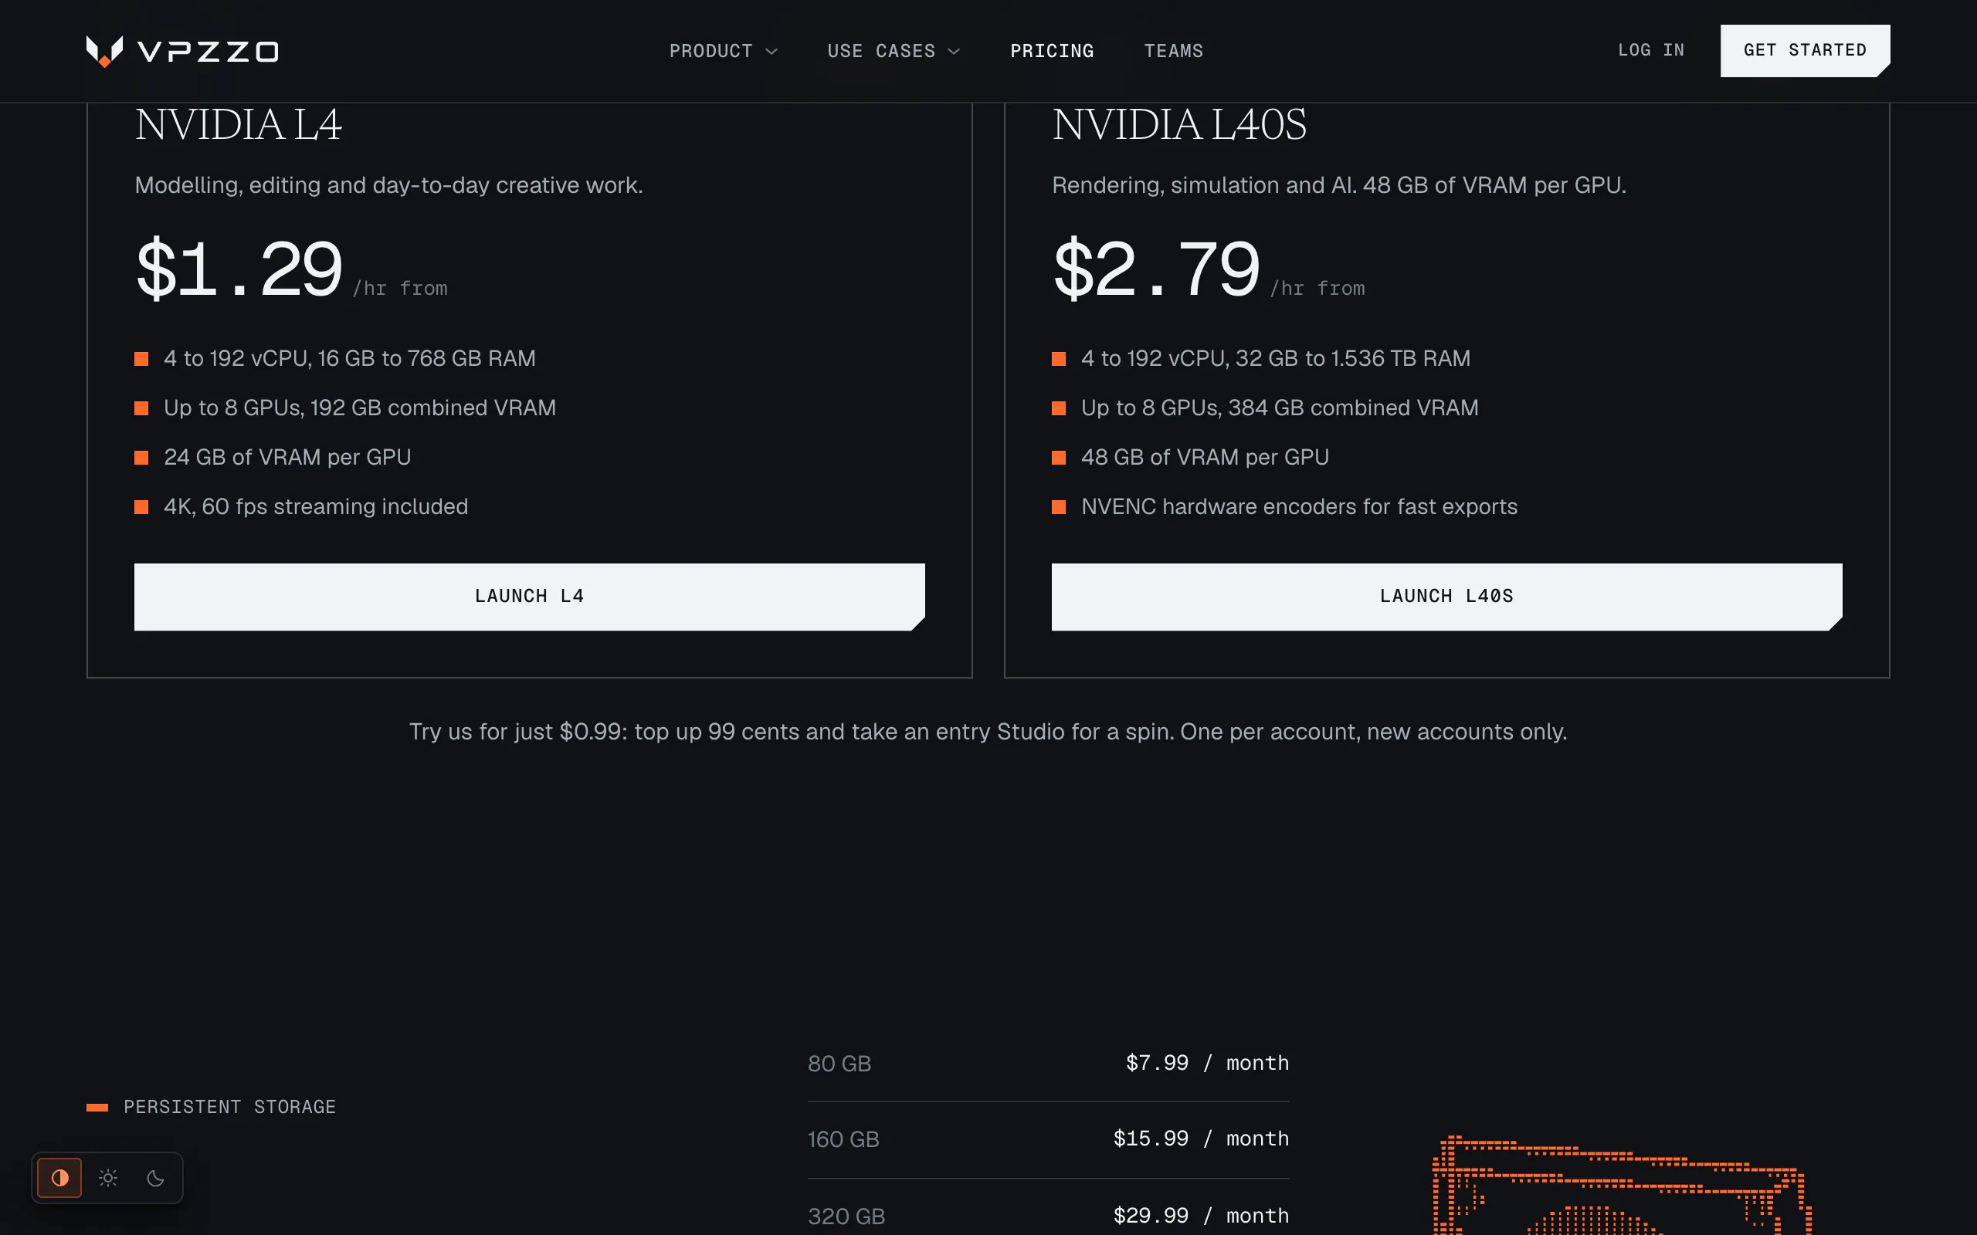Expand the Use Cases menu chevron
Screen dimensions: 1977x1235
[954, 52]
